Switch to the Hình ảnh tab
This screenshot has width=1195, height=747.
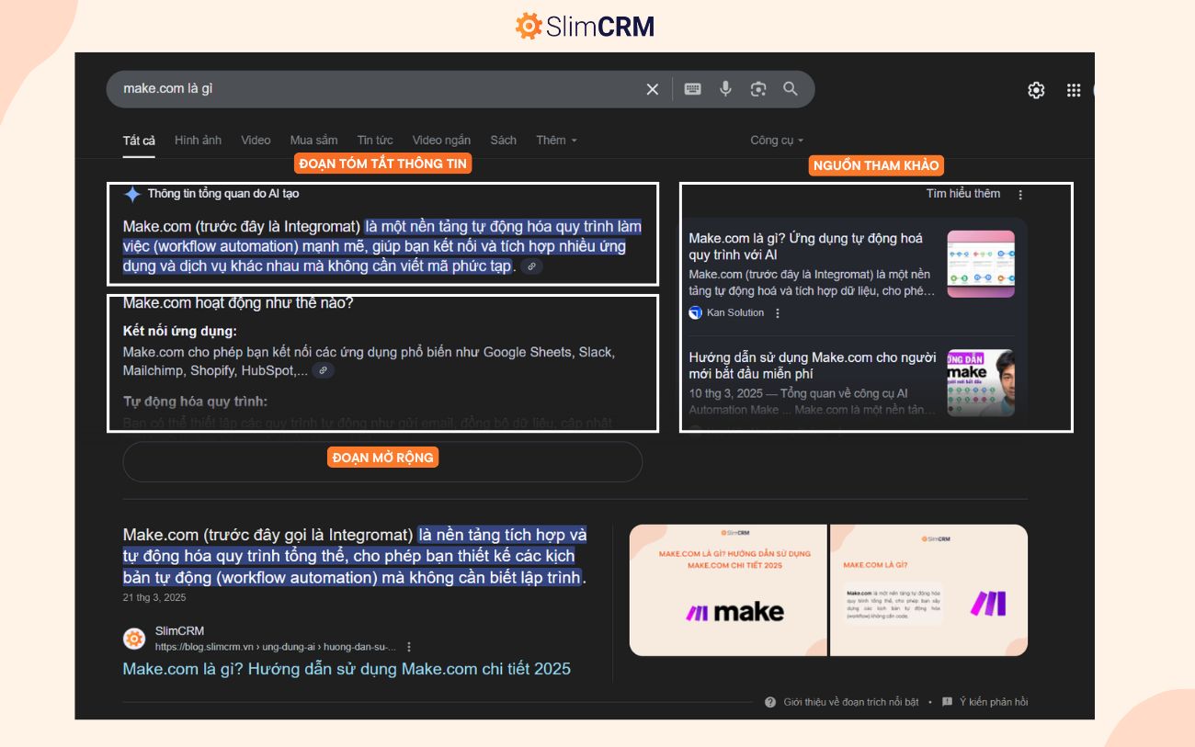[198, 141]
